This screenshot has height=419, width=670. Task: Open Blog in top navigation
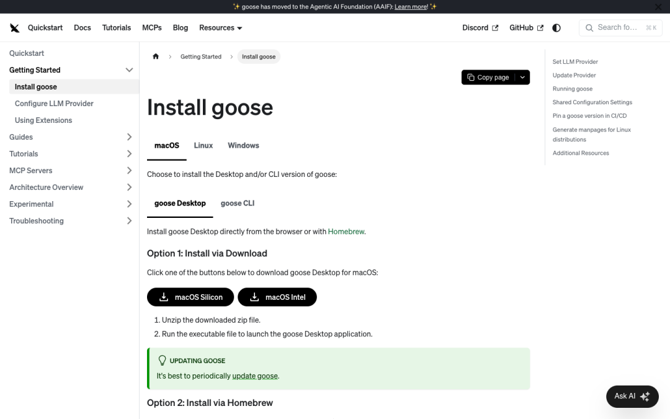pyautogui.click(x=181, y=28)
